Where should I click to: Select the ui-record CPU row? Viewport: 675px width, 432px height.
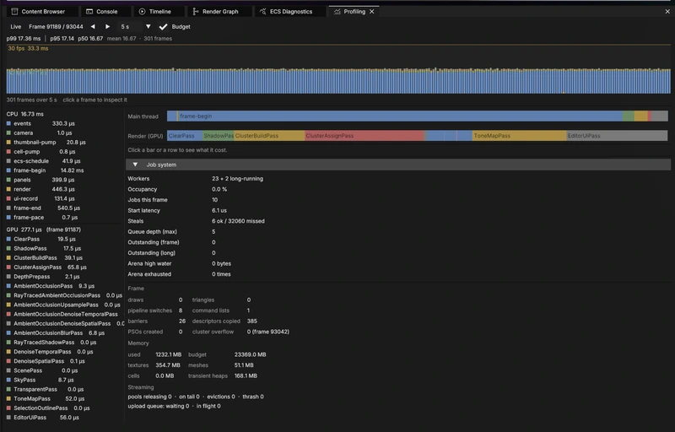click(40, 199)
